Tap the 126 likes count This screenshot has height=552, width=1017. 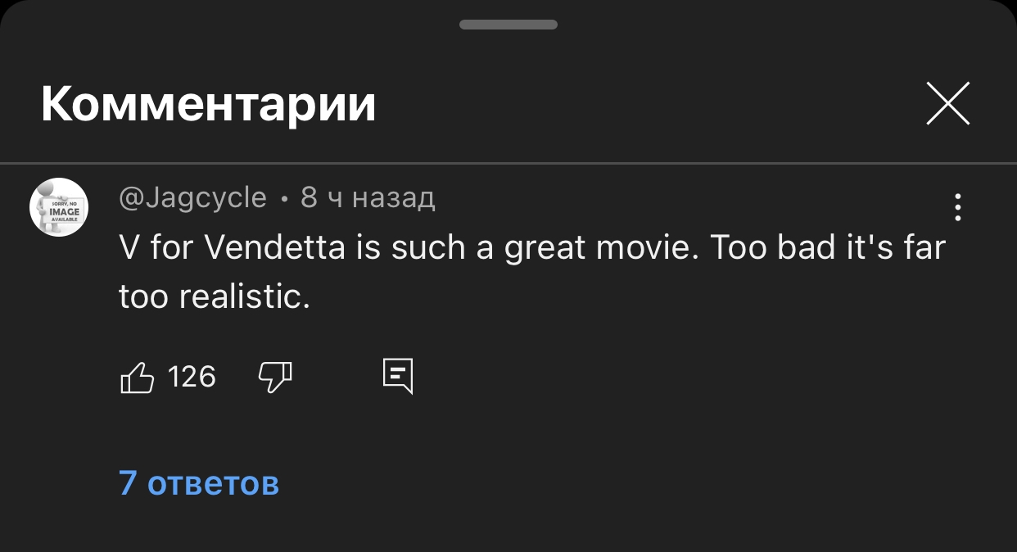point(192,377)
